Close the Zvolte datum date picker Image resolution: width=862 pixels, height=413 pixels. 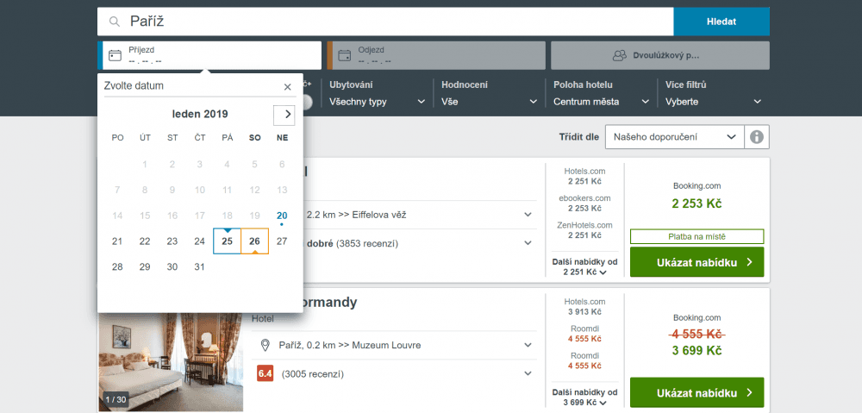pos(288,86)
